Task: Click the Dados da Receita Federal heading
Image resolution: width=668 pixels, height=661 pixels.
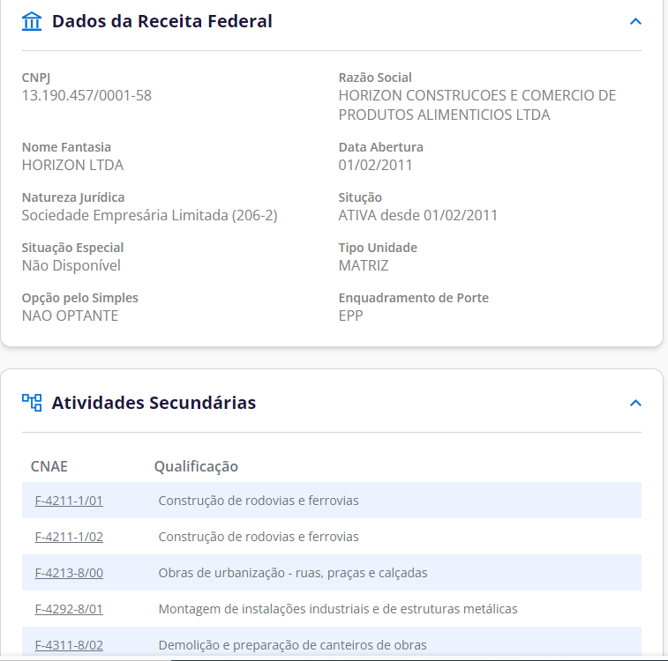Action: coord(161,21)
